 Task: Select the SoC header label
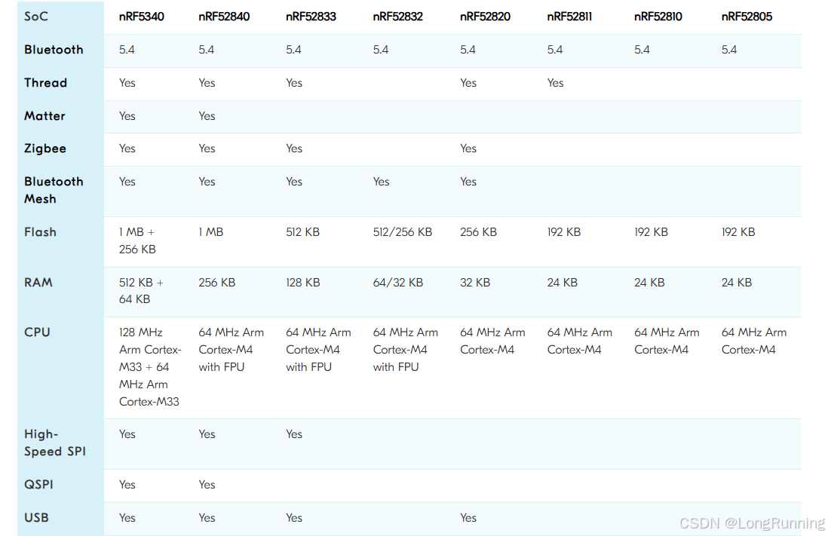(x=36, y=17)
